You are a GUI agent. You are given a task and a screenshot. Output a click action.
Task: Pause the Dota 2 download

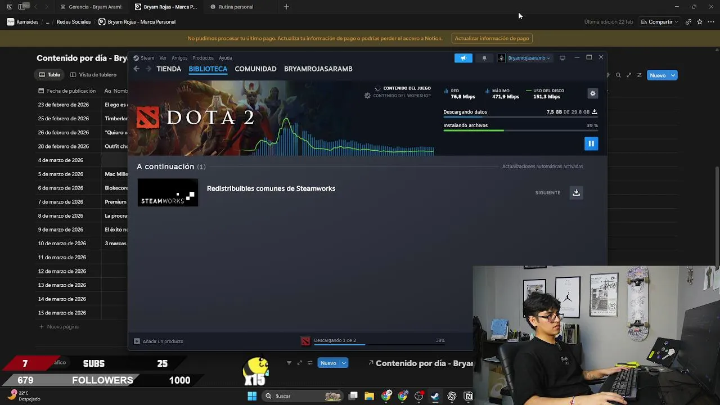point(591,143)
